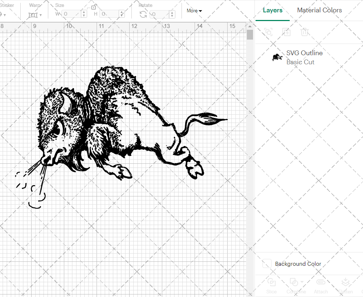The height and width of the screenshot is (297, 363).
Task: Click the Basic Cut operation label
Action: (x=300, y=62)
